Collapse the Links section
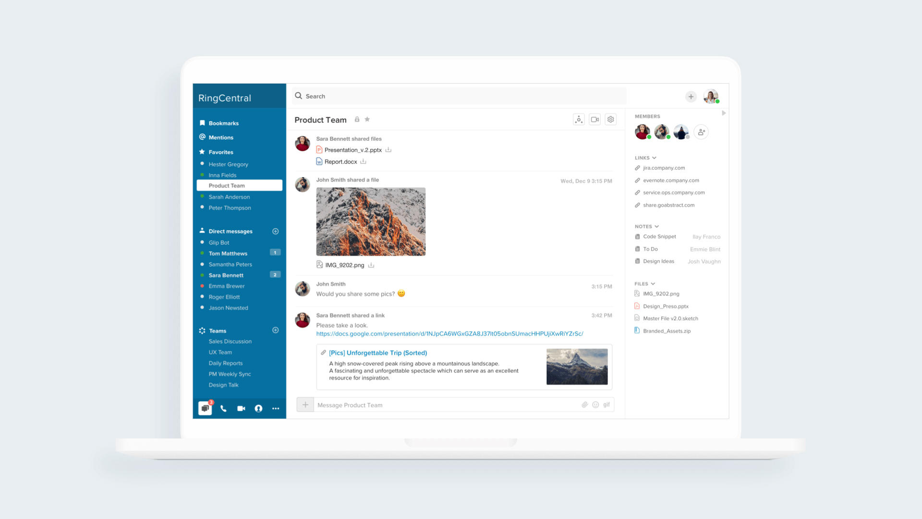The image size is (922, 519). (654, 158)
